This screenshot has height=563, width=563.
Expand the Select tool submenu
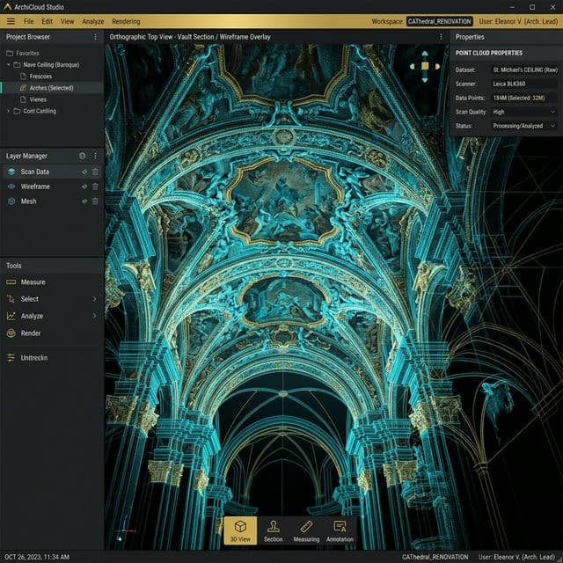tap(94, 299)
